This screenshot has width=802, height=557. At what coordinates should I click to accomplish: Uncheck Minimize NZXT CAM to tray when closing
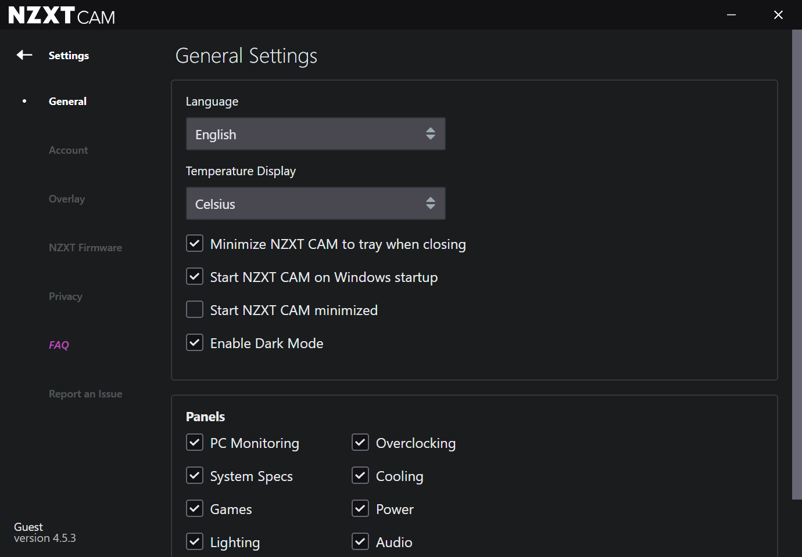click(x=195, y=243)
